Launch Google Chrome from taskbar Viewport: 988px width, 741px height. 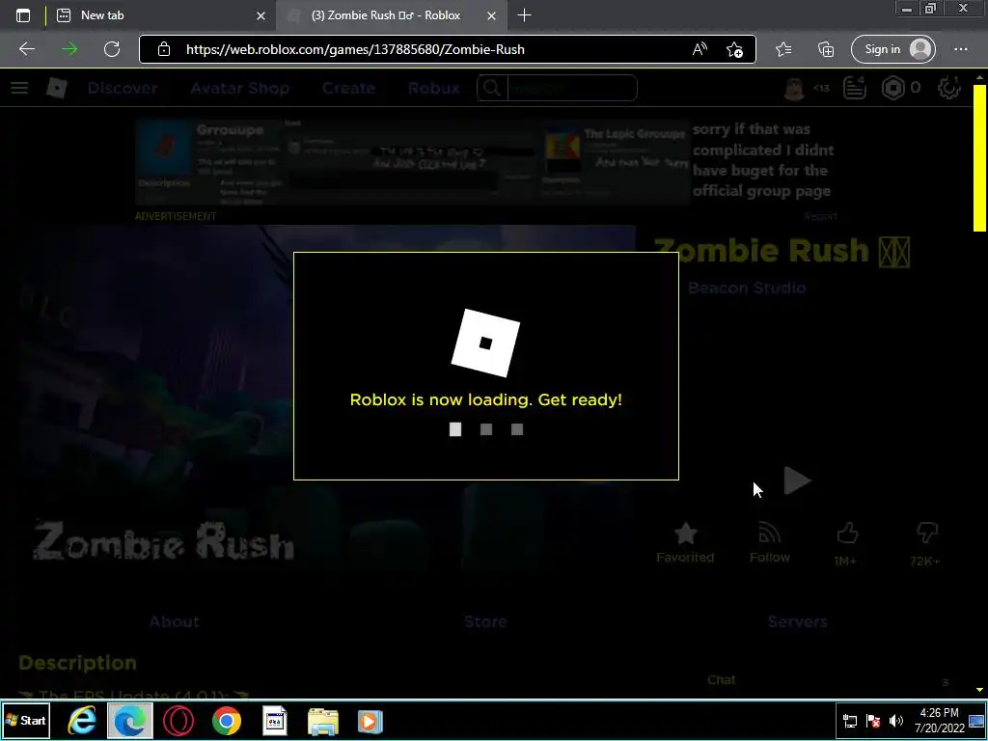click(227, 721)
